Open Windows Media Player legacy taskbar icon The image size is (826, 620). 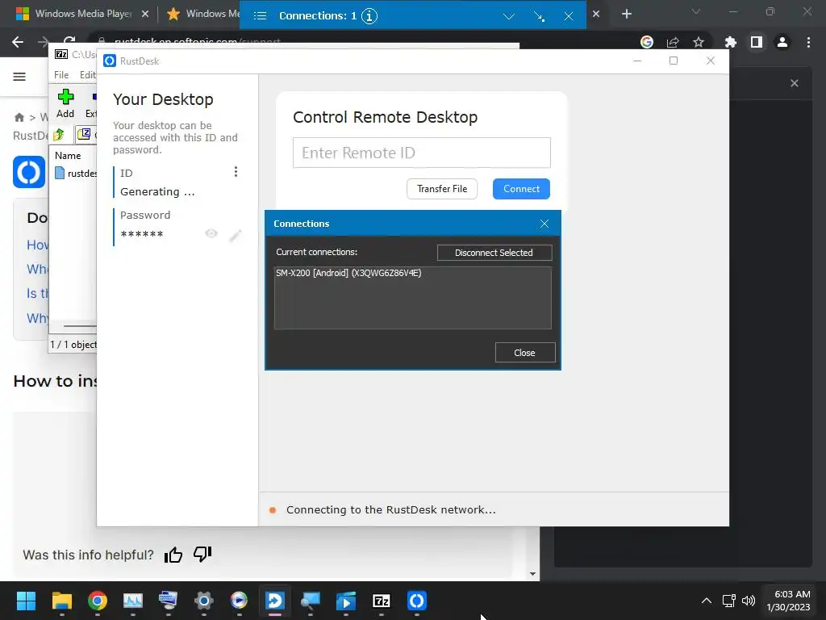[239, 601]
